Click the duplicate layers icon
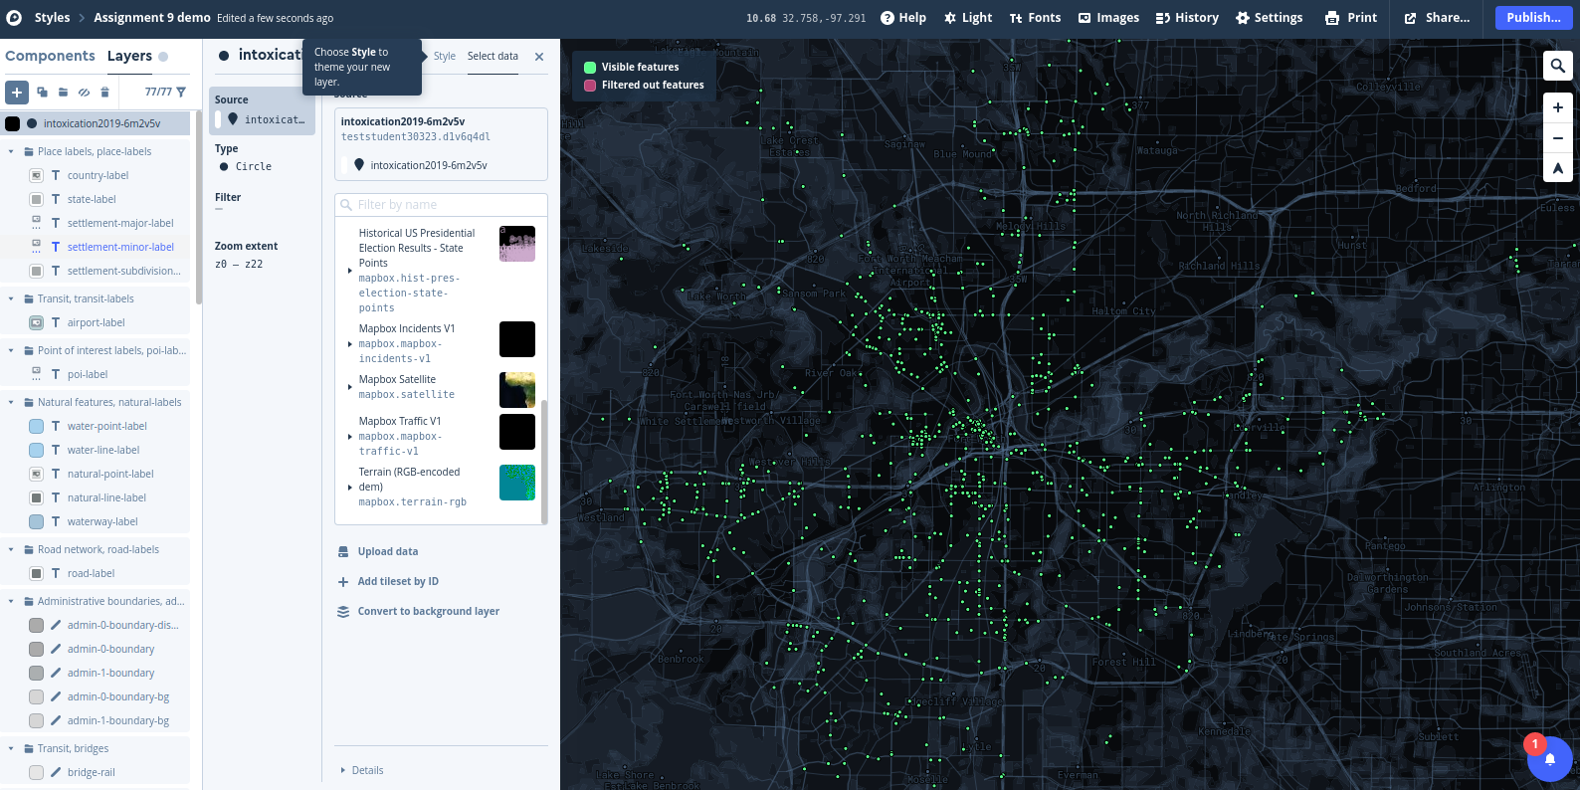The image size is (1580, 790). coord(42,93)
